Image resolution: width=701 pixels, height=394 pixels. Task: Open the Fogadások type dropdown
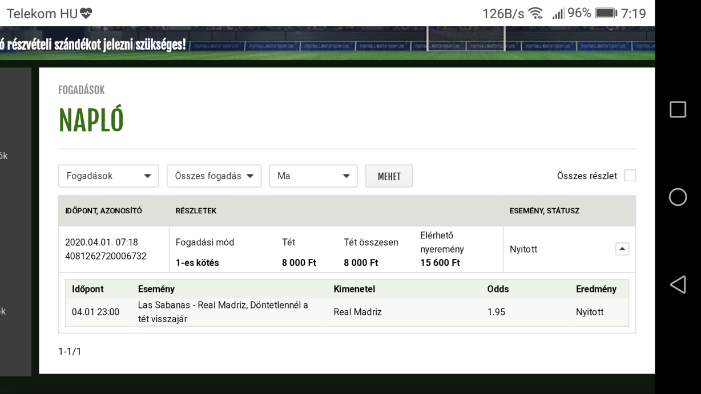click(x=108, y=176)
